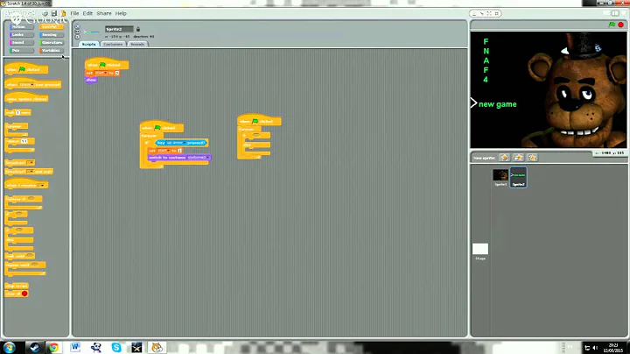Screen dimensions: 630x354
Task: Switch to small stage view mode
Action: tap(607, 13)
